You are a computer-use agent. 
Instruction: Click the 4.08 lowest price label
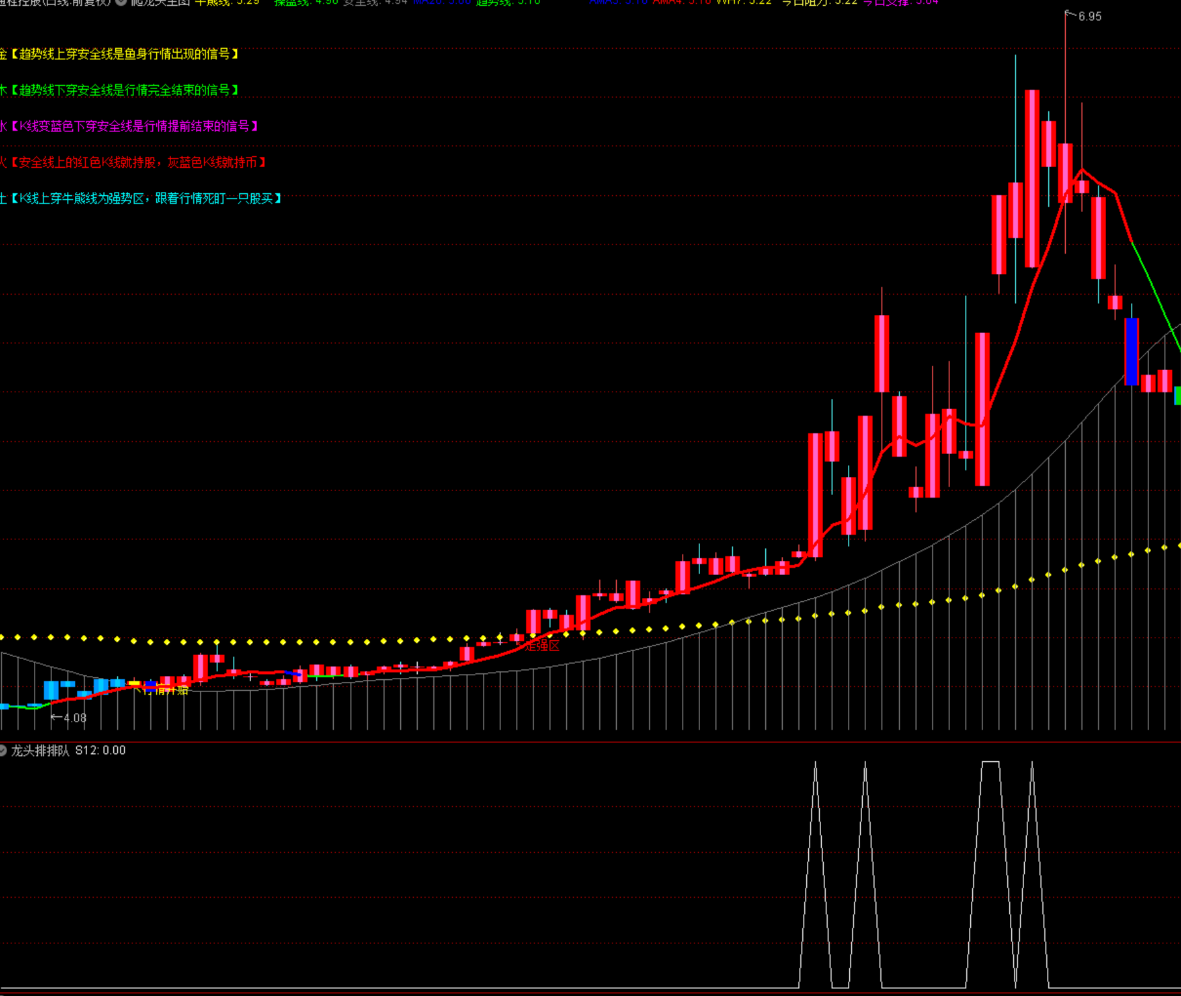pos(74,718)
